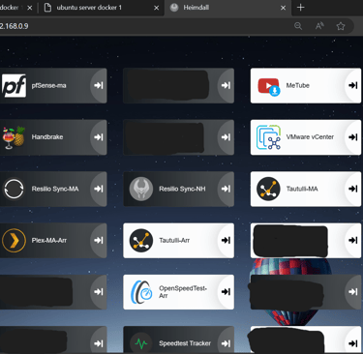363x354 pixels.
Task: Click the zoom magnifier in address bar
Action: pos(298,26)
